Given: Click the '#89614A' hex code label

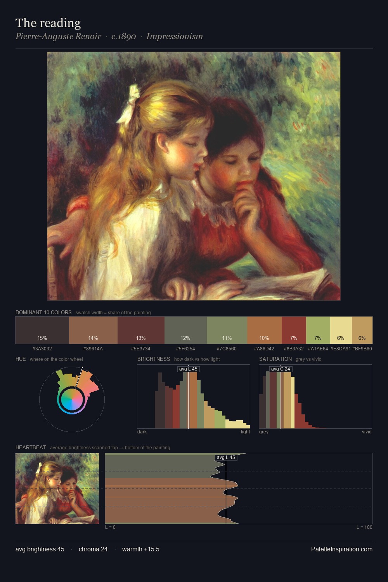Looking at the screenshot, I should tap(93, 348).
